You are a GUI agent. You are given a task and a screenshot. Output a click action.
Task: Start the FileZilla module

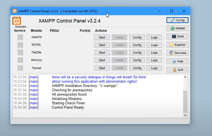[x=102, y=52]
